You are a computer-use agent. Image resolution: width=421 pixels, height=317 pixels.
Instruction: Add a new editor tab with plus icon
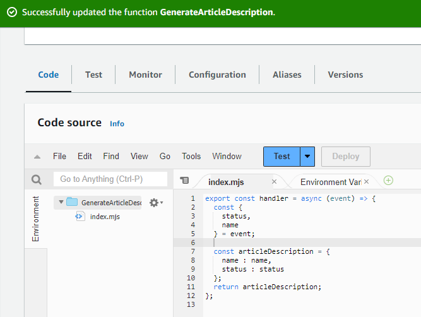pos(389,181)
